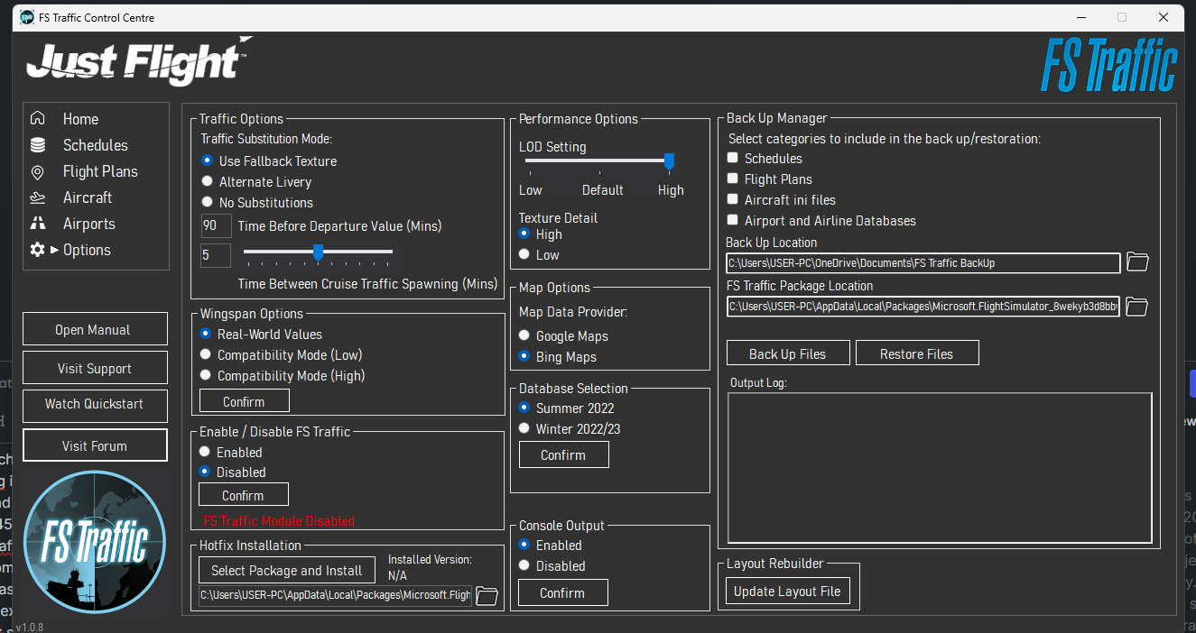Click inside the Output Log box
Viewport: 1196px width, 633px height.
[940, 468]
